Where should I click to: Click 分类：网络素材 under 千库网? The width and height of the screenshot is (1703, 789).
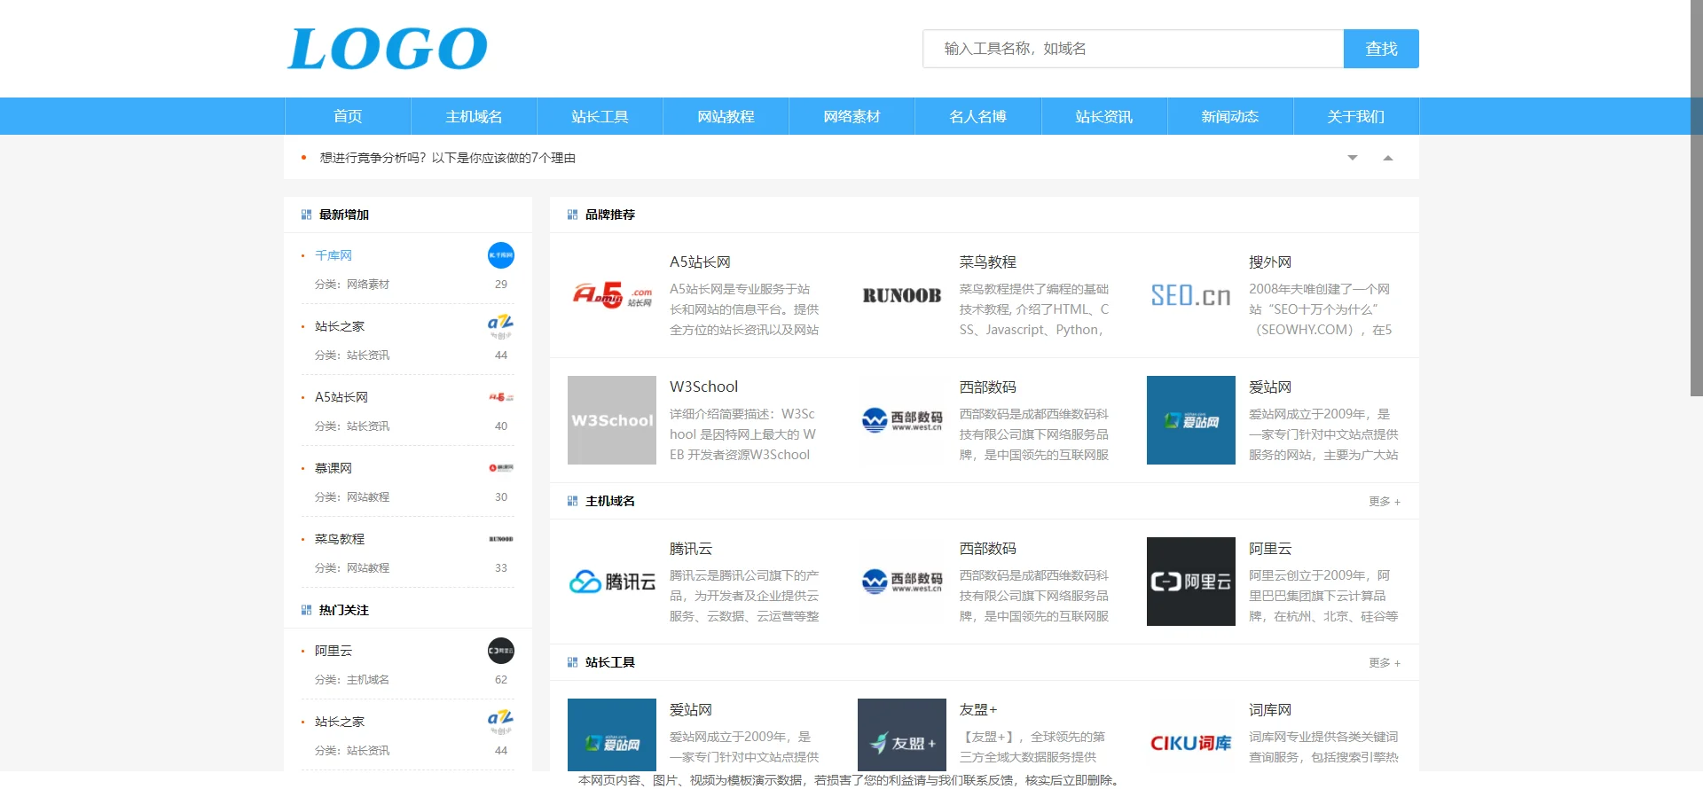coord(352,285)
